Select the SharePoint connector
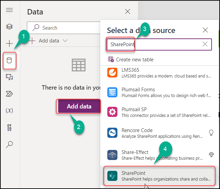The height and width of the screenshot is (189, 220). (x=159, y=176)
